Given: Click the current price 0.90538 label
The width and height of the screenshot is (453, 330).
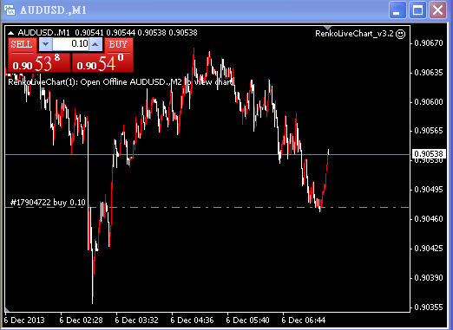Looking at the screenshot, I should coord(429,154).
